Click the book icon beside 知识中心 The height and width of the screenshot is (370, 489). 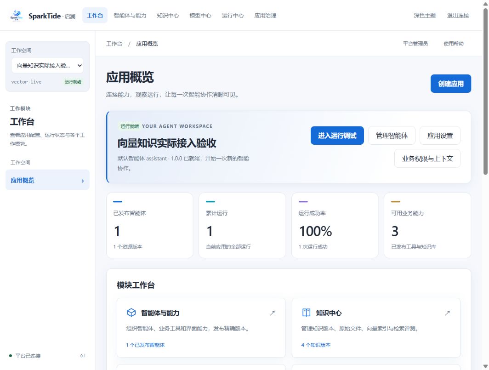pyautogui.click(x=306, y=313)
